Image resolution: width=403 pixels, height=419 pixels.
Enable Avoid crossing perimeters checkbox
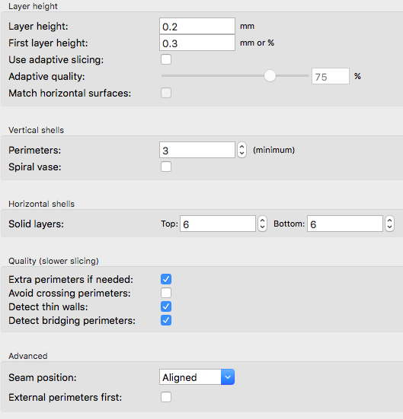(166, 293)
